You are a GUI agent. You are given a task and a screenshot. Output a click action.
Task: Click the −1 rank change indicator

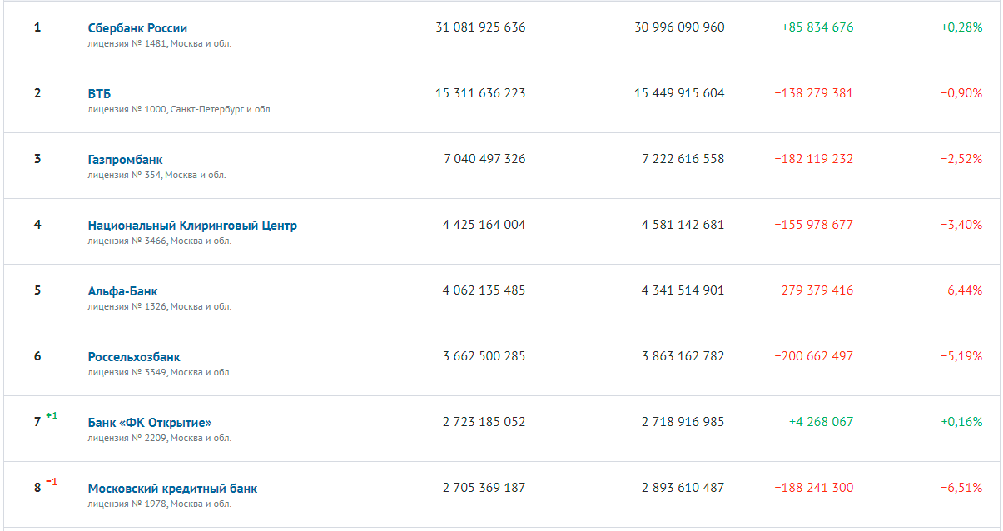point(52,482)
